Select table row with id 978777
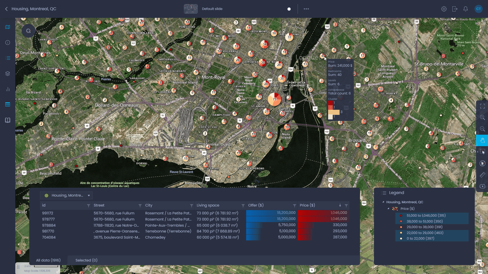488x274 pixels. tap(194, 219)
